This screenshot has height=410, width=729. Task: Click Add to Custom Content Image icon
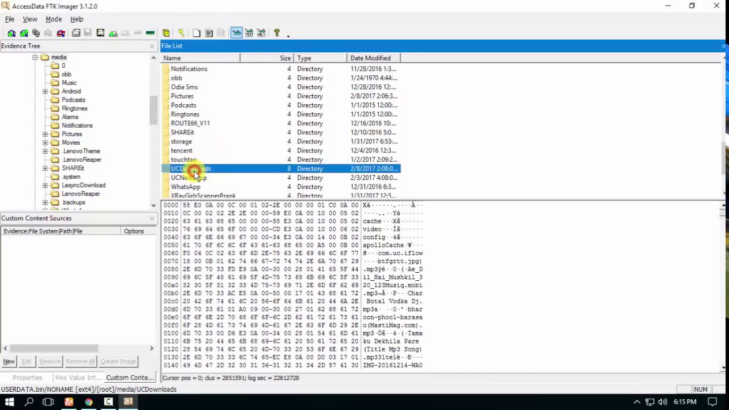click(x=113, y=33)
